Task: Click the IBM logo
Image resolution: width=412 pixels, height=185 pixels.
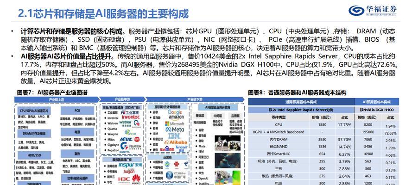Action: pos(174,136)
